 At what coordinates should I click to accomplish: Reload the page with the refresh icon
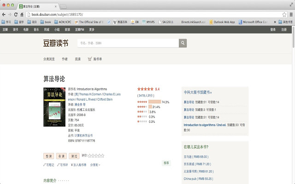[x=16, y=14]
